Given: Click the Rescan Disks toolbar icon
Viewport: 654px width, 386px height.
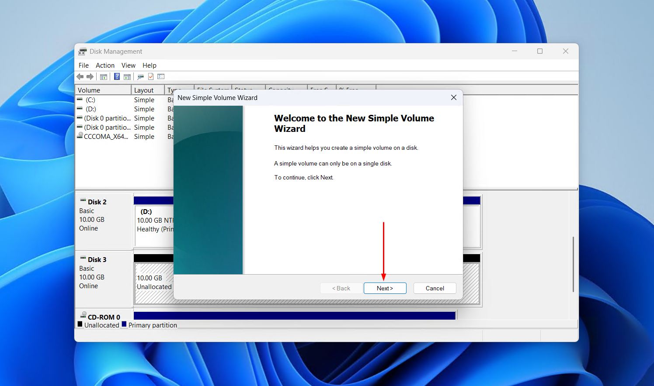Looking at the screenshot, I should pyautogui.click(x=140, y=77).
